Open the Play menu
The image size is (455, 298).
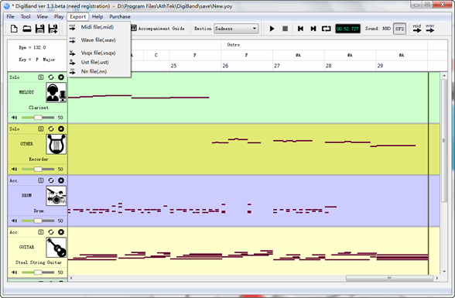click(x=59, y=16)
